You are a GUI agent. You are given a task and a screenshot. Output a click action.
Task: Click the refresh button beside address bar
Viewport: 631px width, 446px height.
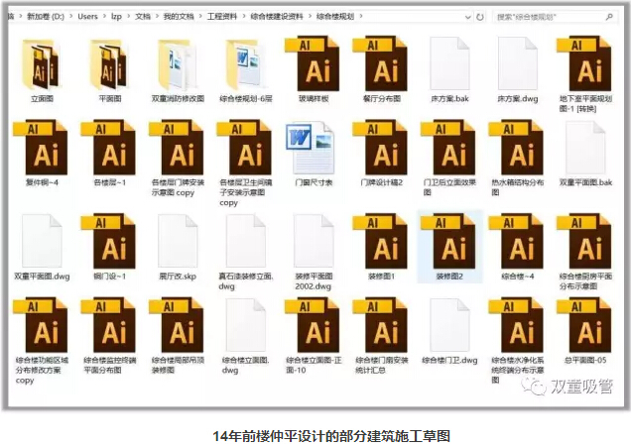[480, 16]
